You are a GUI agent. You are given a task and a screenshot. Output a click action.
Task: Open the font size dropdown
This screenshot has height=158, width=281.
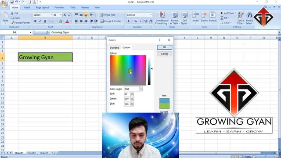[x=60, y=15]
